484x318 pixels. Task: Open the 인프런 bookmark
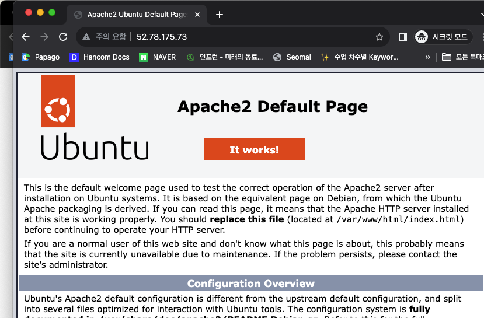[225, 57]
